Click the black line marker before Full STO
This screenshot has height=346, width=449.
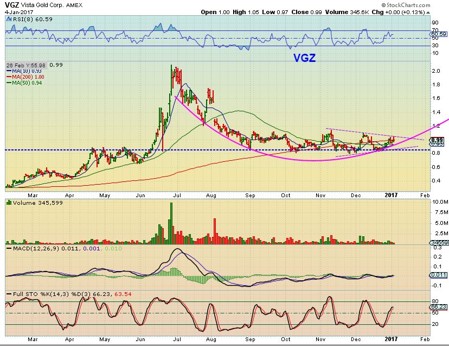(9, 294)
